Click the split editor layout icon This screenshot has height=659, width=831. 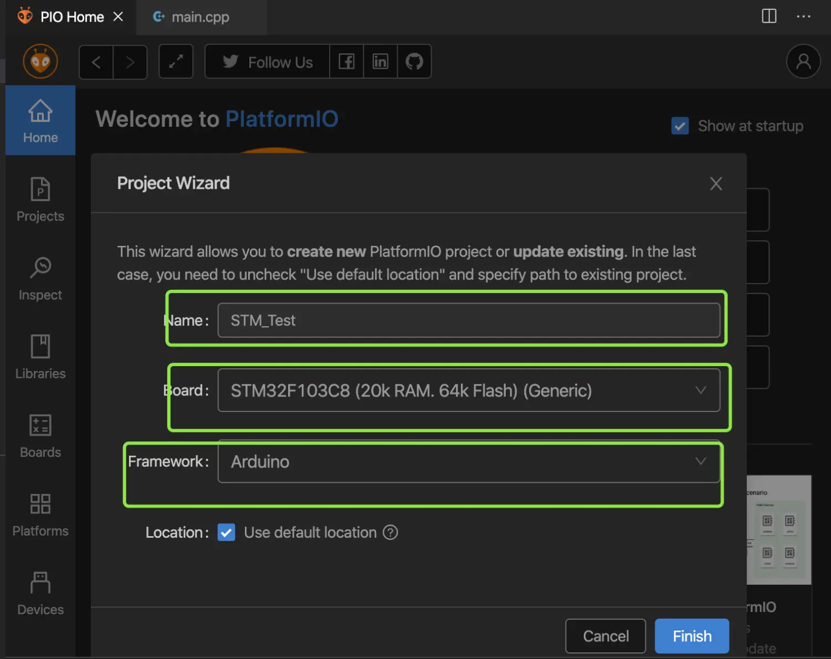point(769,16)
